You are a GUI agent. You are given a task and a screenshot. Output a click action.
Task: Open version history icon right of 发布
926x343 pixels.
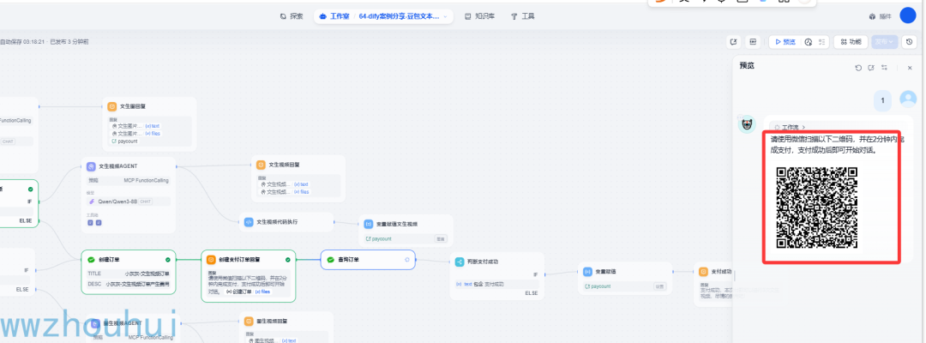point(910,42)
